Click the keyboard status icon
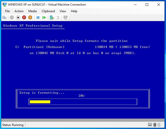The width and height of the screenshot is (166, 129). pyautogui.click(x=150, y=125)
